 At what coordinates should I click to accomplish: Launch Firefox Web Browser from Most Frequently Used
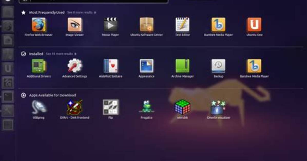tap(39, 25)
